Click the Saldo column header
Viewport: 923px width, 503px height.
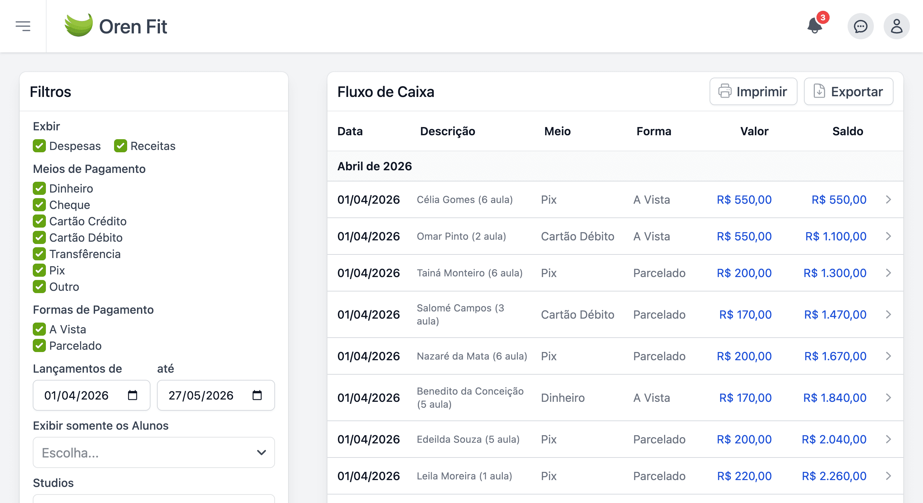(x=847, y=131)
